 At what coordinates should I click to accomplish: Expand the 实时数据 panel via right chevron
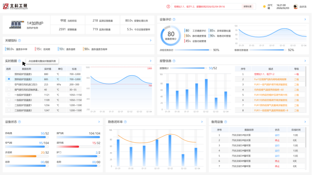pyautogui.click(x=150, y=61)
